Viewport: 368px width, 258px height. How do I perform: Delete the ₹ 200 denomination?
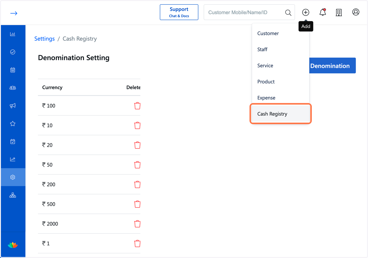pyautogui.click(x=137, y=184)
